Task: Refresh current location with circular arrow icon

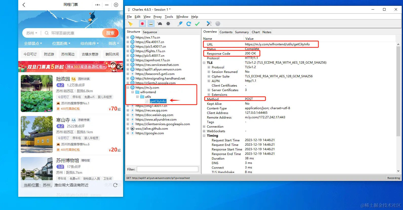Action: pos(115,185)
